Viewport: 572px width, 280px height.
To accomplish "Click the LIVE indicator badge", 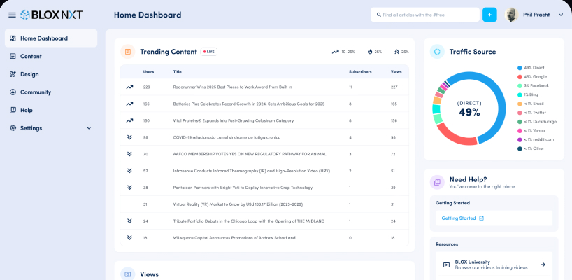I will coord(208,52).
